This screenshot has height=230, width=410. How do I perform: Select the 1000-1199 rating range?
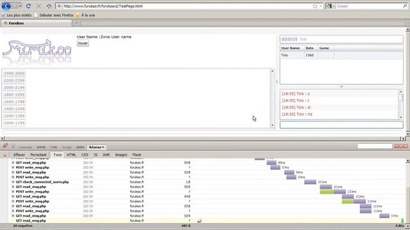point(14,123)
